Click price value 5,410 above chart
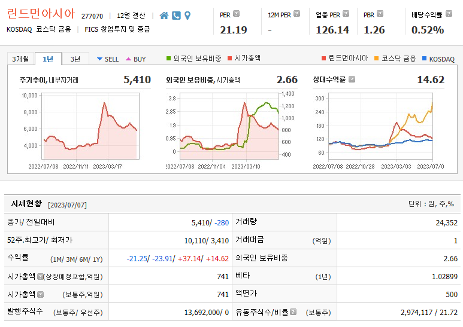This screenshot has width=463, height=327. point(137,80)
